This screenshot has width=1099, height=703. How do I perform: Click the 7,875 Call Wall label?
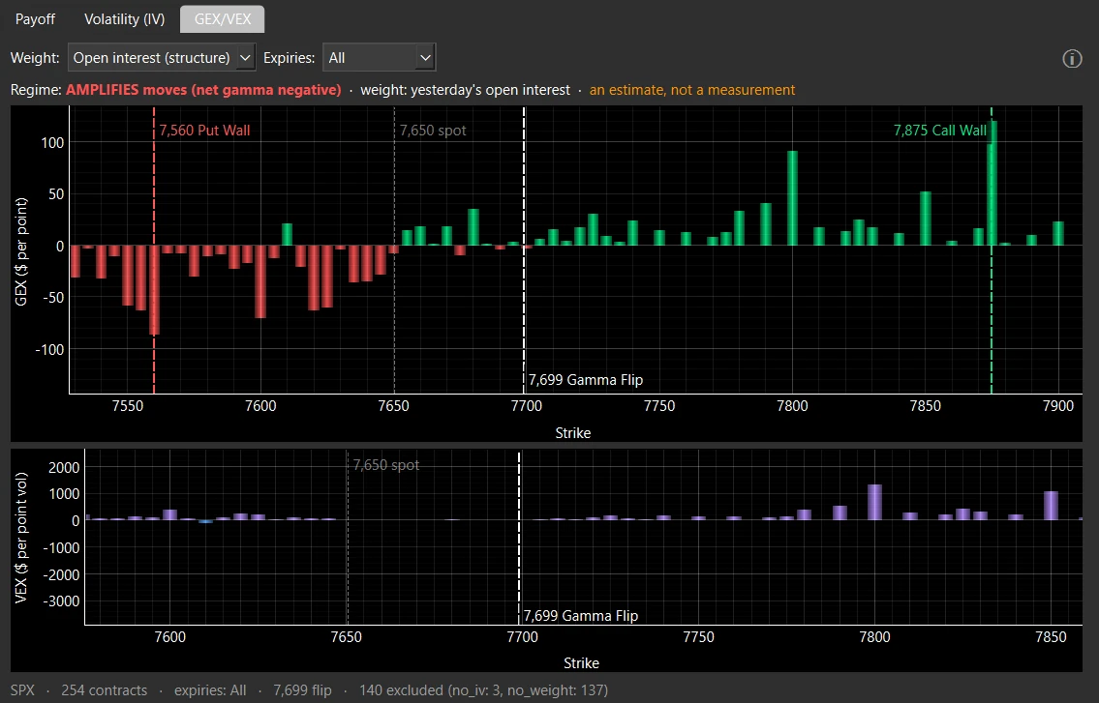[x=939, y=131]
